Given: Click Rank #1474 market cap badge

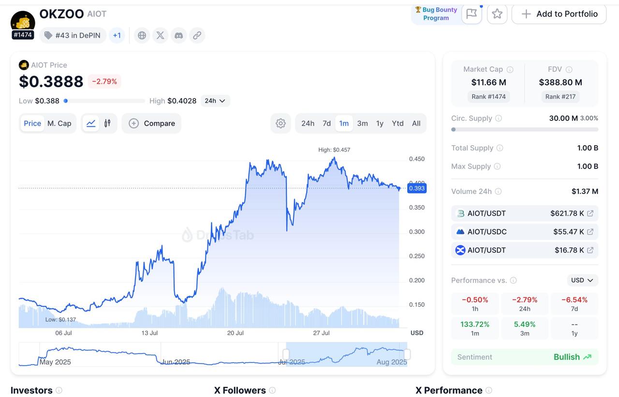Looking at the screenshot, I should [x=488, y=97].
